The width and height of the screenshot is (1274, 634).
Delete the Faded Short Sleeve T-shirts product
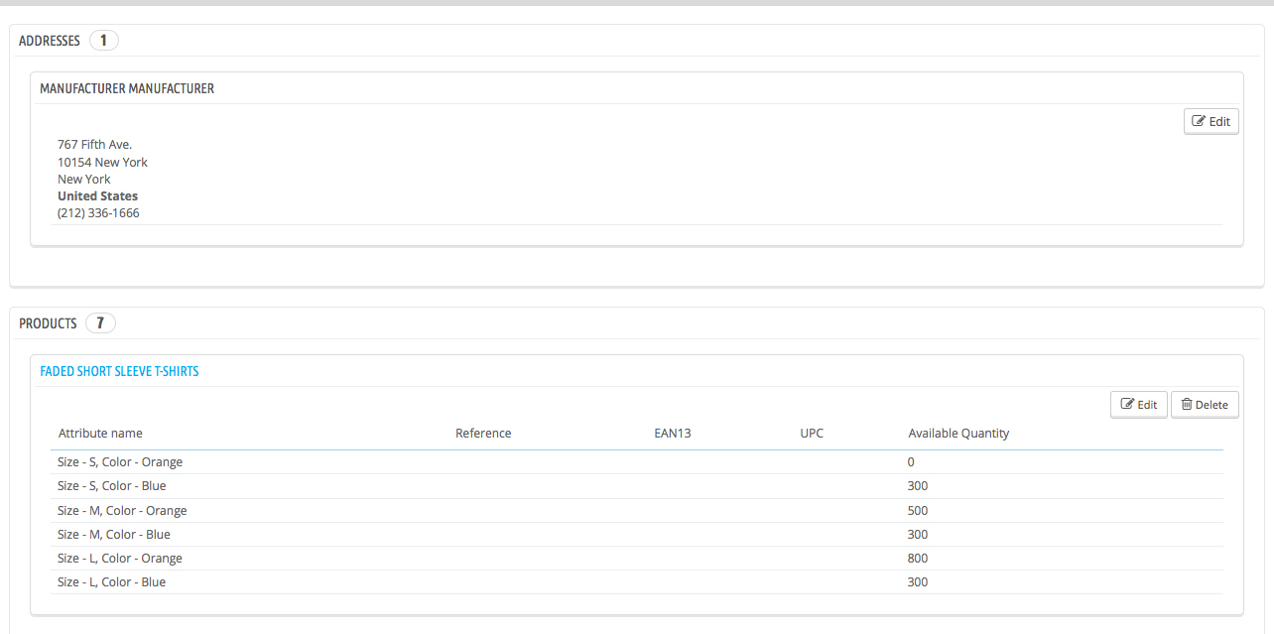pos(1205,404)
